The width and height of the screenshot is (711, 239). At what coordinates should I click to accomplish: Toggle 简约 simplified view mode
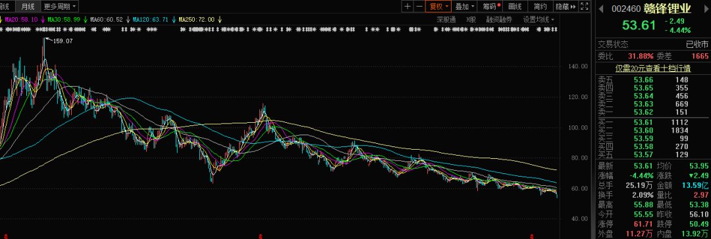pyautogui.click(x=540, y=7)
